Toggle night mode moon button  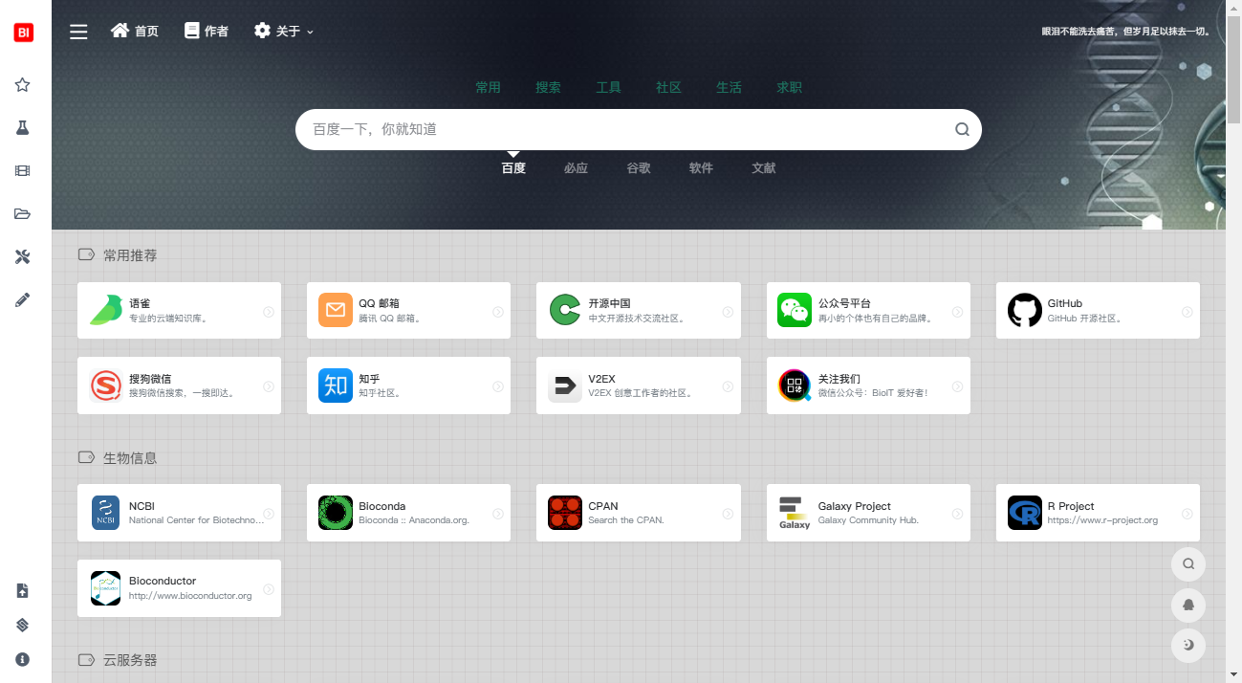click(1188, 645)
